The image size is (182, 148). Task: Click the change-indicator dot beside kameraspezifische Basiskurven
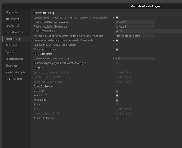pos(113,40)
